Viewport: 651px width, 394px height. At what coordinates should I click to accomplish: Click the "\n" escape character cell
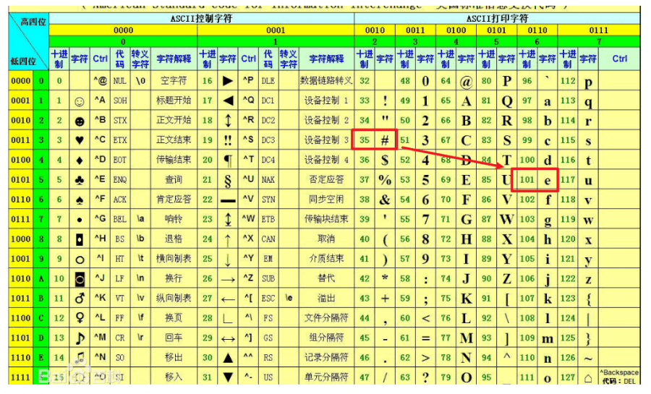pyautogui.click(x=140, y=278)
